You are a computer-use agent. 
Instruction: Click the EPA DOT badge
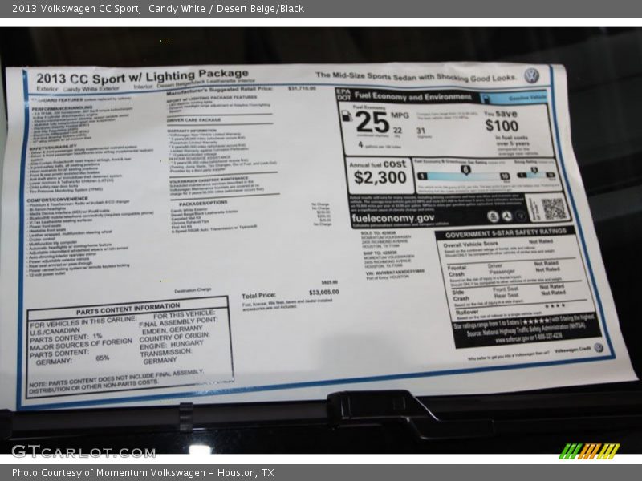tap(344, 95)
